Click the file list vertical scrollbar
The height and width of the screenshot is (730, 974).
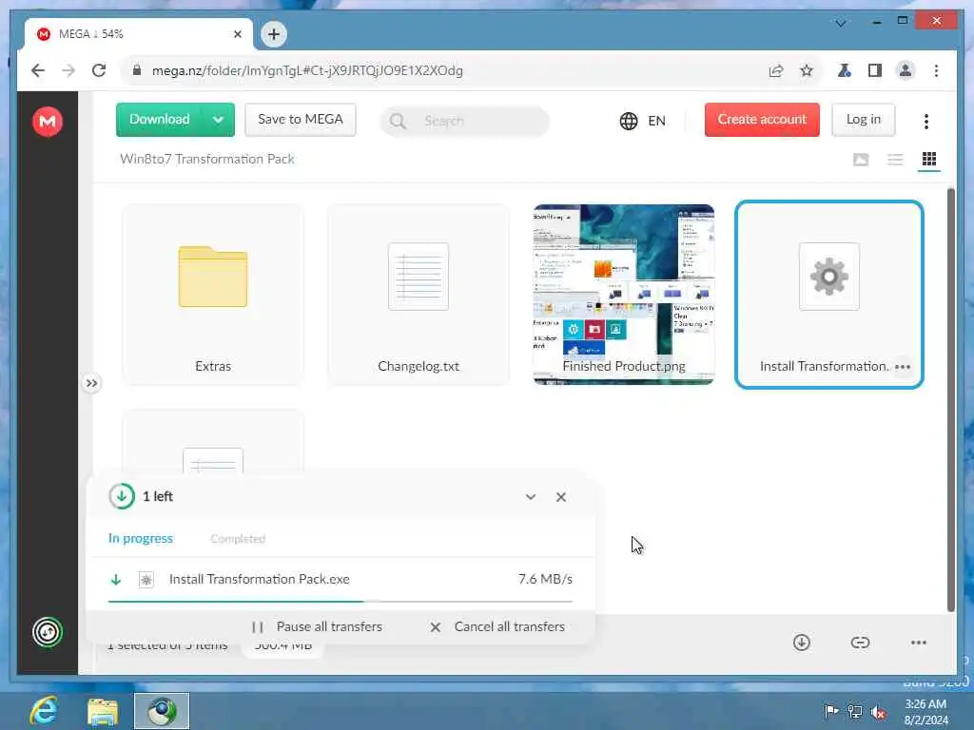[950, 399]
